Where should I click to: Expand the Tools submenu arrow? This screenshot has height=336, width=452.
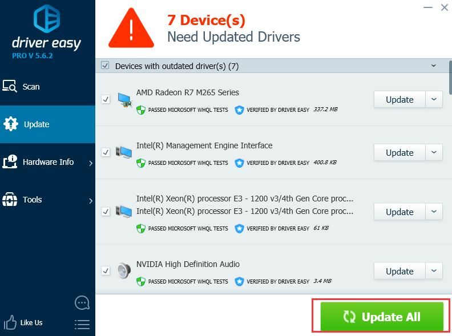pyautogui.click(x=91, y=201)
